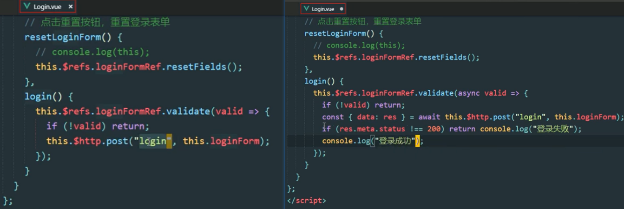The height and width of the screenshot is (209, 624).
Task: Click the Vue icon in the left pane's Login.vue tab
Action: [26, 7]
